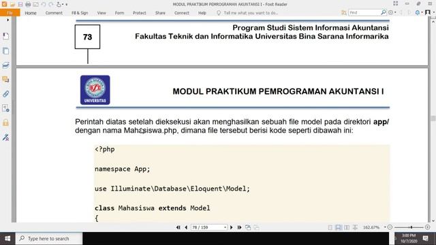Open the Form ribbon tab
Image resolution: width=436 pixels, height=245 pixels.
point(120,13)
